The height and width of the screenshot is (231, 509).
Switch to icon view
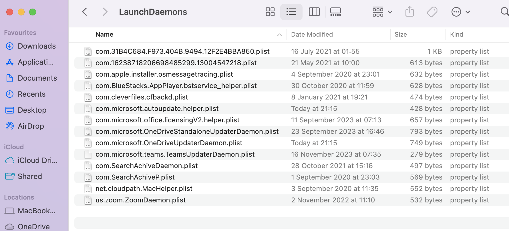(x=270, y=12)
